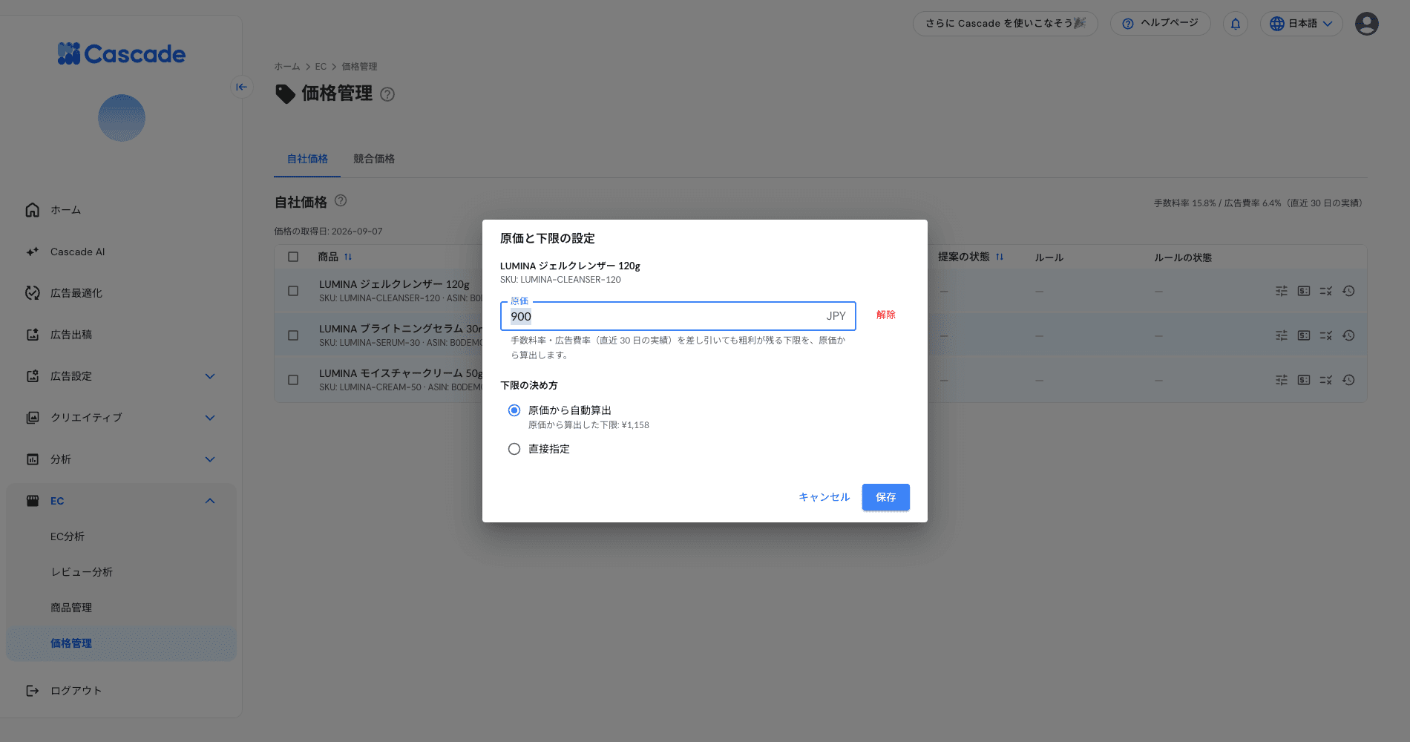The image size is (1410, 742).
Task: Open the notifications bell
Action: pyautogui.click(x=1236, y=24)
